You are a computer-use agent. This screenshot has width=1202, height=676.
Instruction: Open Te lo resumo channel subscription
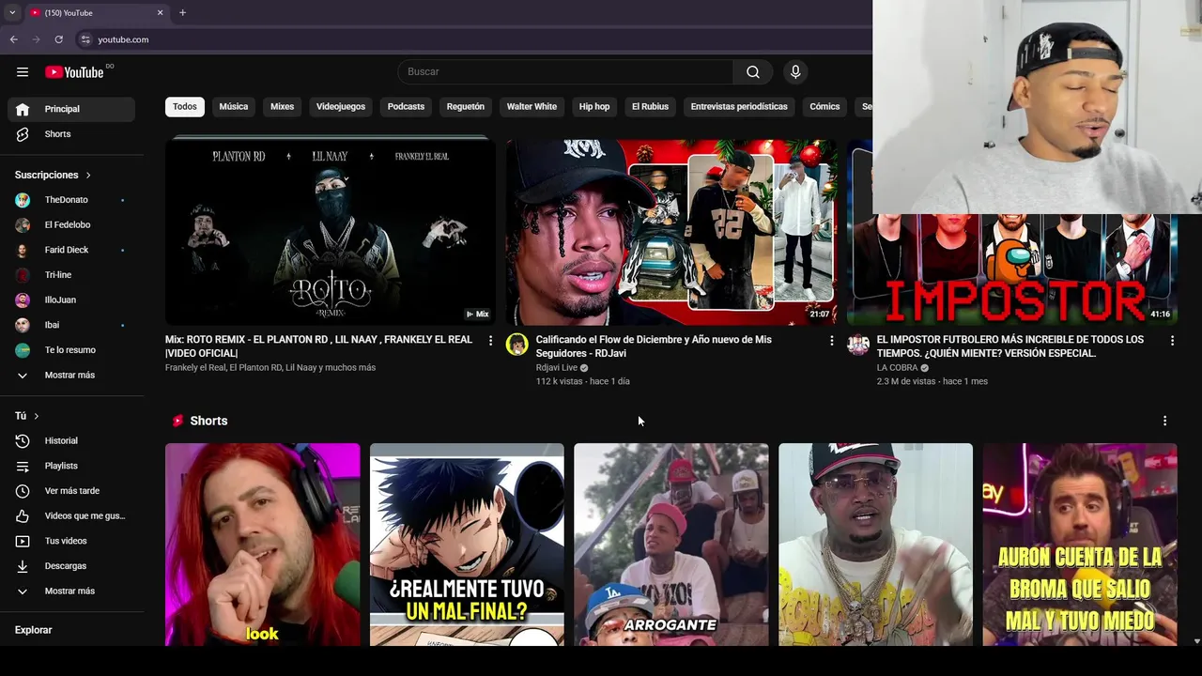(71, 350)
